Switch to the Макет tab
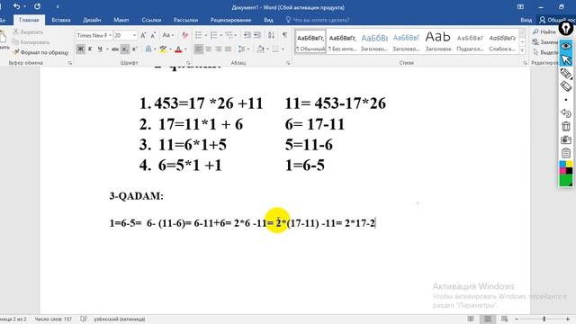 (x=121, y=20)
